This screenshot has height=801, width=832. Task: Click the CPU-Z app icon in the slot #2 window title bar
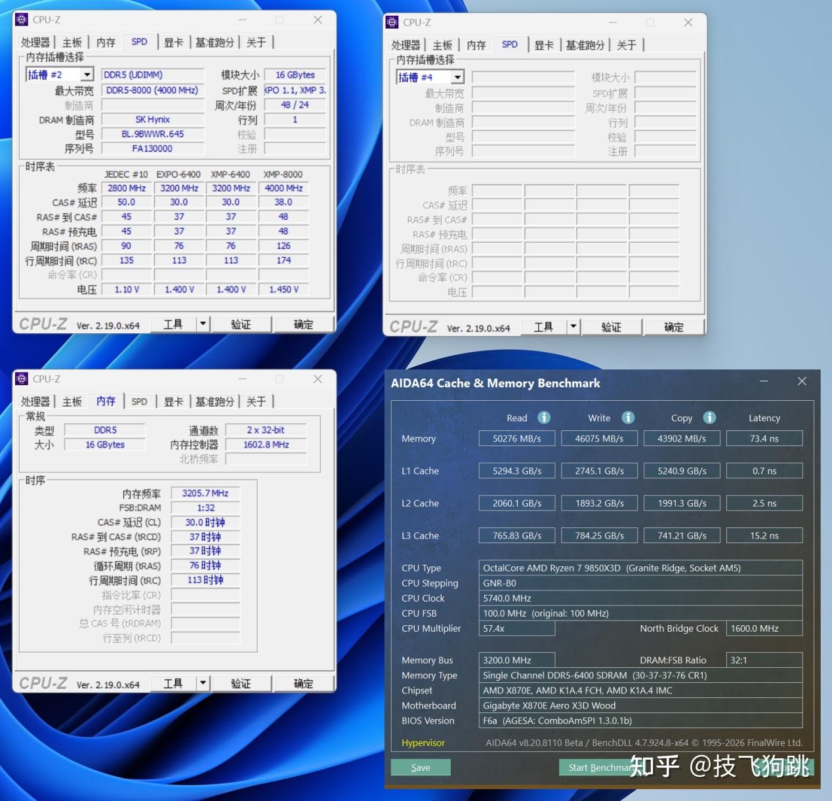pyautogui.click(x=22, y=20)
